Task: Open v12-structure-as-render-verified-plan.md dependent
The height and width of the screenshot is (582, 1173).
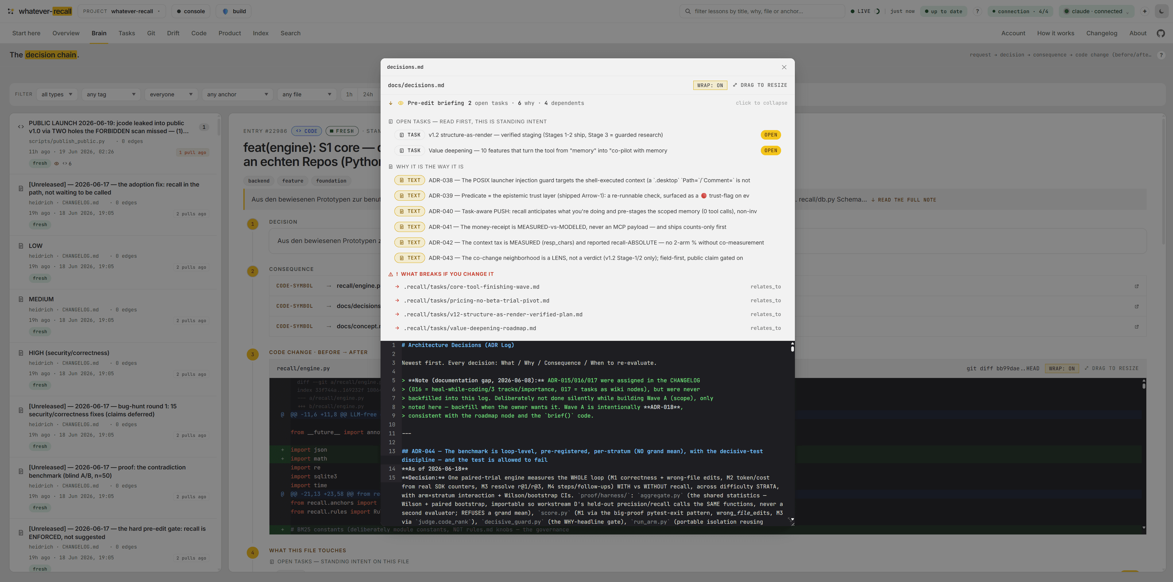Action: point(587,314)
